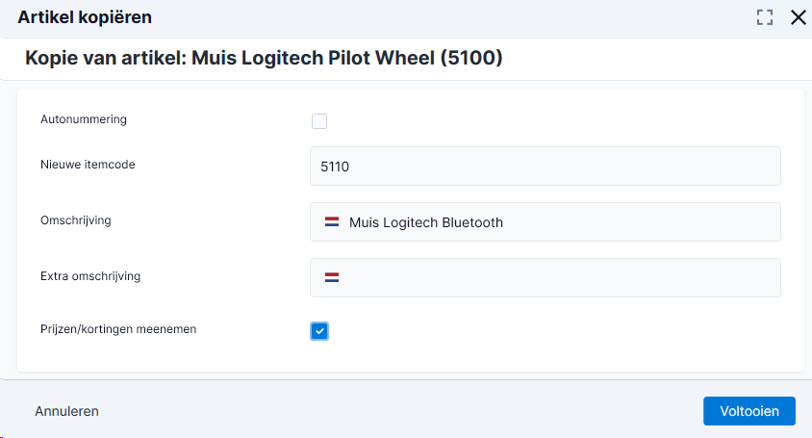Click Annuleren to cancel copying
Image resolution: width=812 pixels, height=438 pixels.
pos(66,411)
